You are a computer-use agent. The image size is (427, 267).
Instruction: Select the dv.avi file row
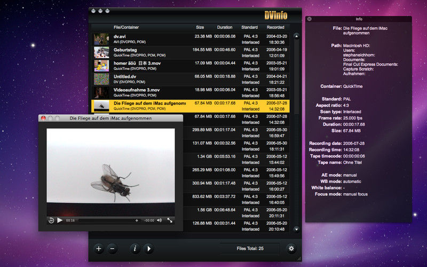[191, 39]
